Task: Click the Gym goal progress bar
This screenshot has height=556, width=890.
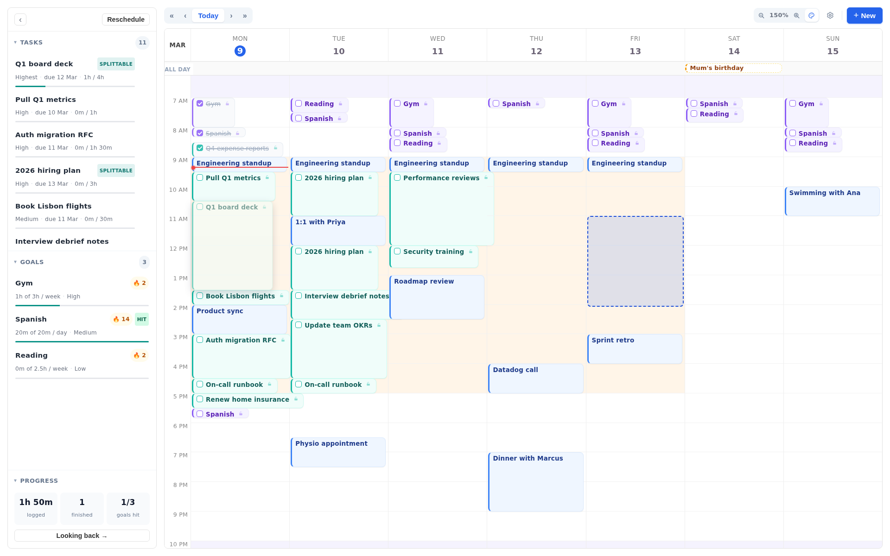Action: point(82,305)
